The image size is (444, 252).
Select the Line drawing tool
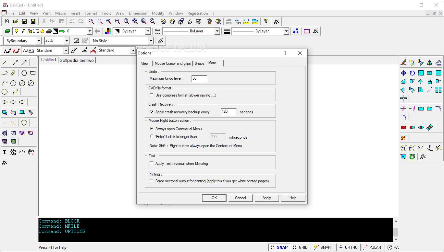(x=5, y=63)
